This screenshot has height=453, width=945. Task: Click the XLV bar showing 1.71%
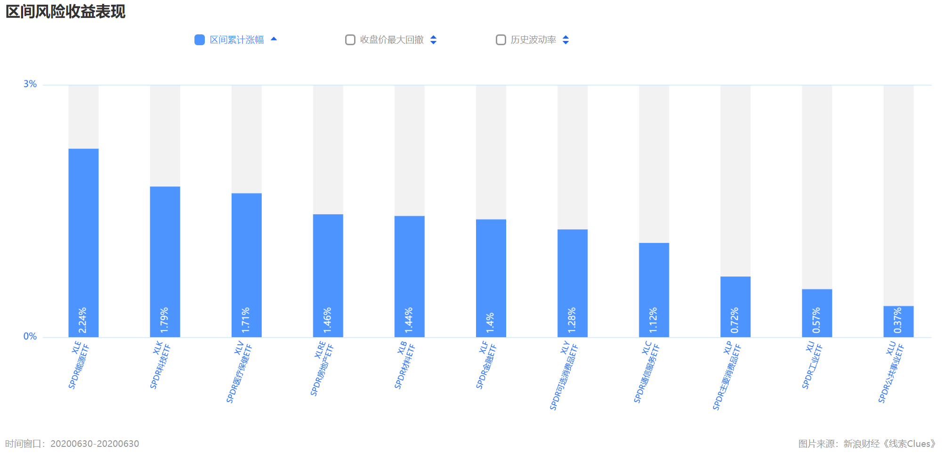[246, 265]
